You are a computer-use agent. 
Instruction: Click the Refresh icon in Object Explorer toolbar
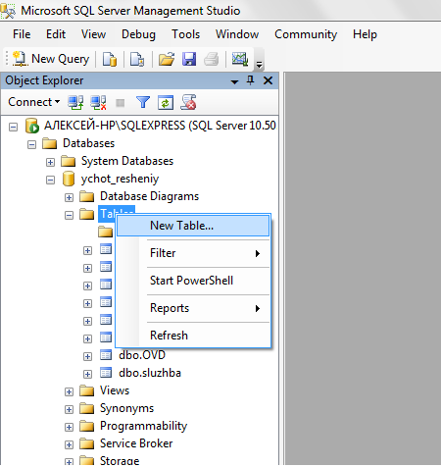tap(166, 103)
